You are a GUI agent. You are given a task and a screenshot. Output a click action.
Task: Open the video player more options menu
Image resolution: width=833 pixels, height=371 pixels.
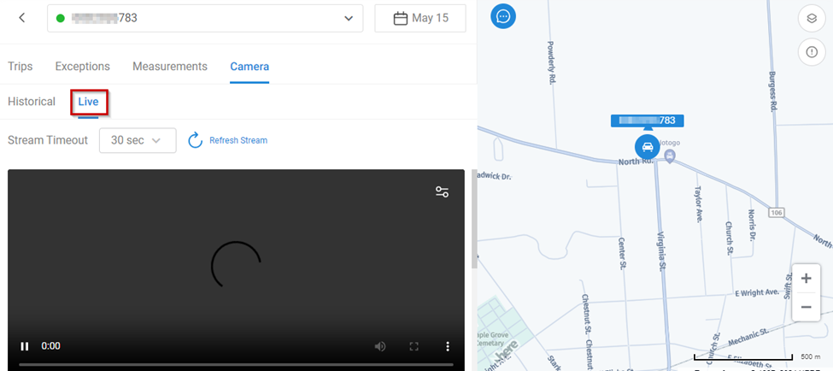tap(448, 346)
